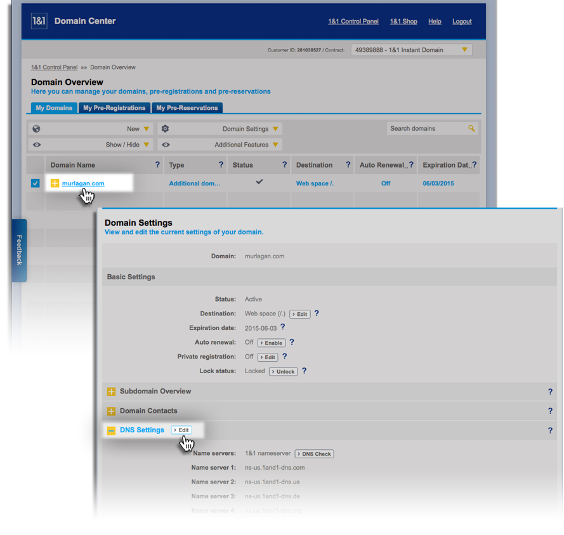
Task: Open the 1&1 Control Panel header link
Action: [353, 21]
